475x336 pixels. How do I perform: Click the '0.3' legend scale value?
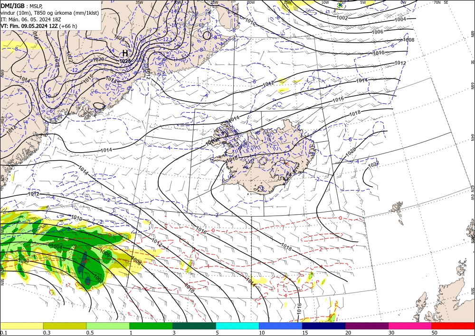point(47,333)
